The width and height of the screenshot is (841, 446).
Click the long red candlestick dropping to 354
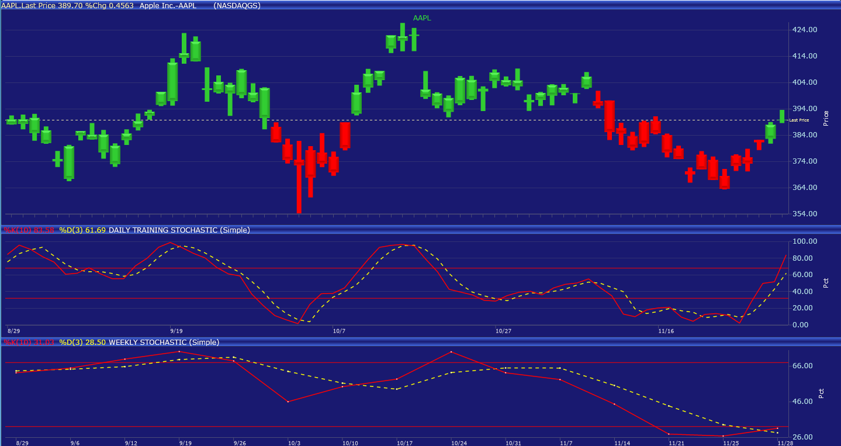(x=299, y=177)
